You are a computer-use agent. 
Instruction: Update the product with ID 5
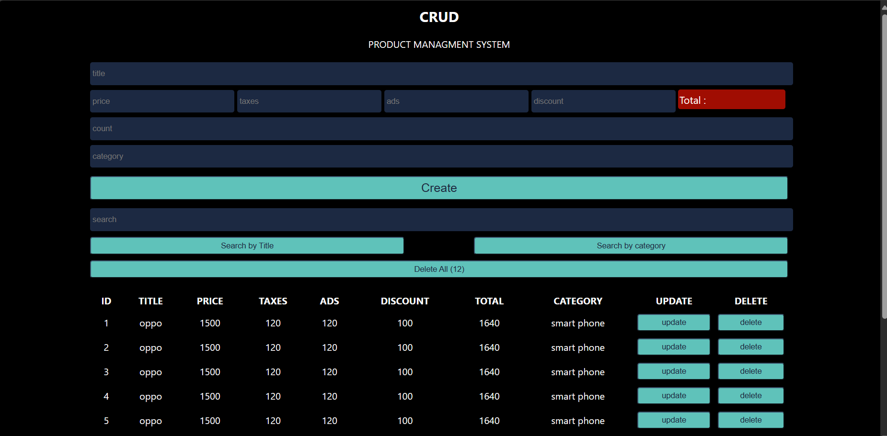click(x=674, y=420)
